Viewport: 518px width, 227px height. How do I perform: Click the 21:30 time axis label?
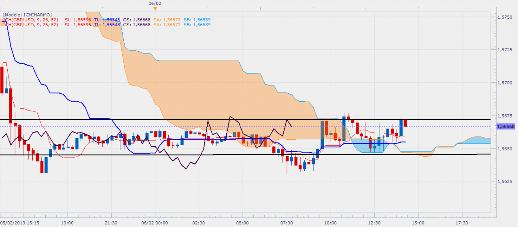click(111, 223)
